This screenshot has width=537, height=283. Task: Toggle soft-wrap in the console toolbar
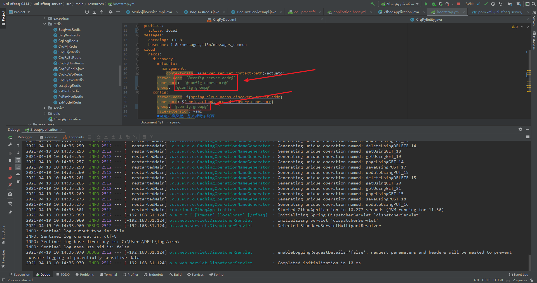[x=18, y=160]
